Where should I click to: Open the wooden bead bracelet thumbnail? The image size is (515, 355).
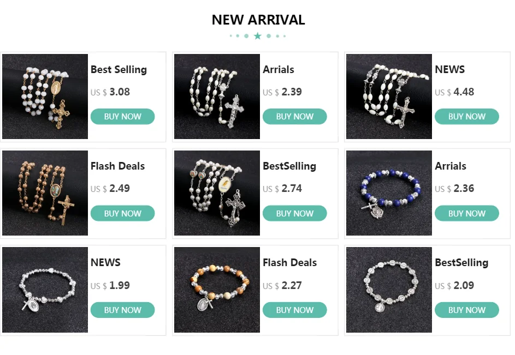tap(217, 290)
